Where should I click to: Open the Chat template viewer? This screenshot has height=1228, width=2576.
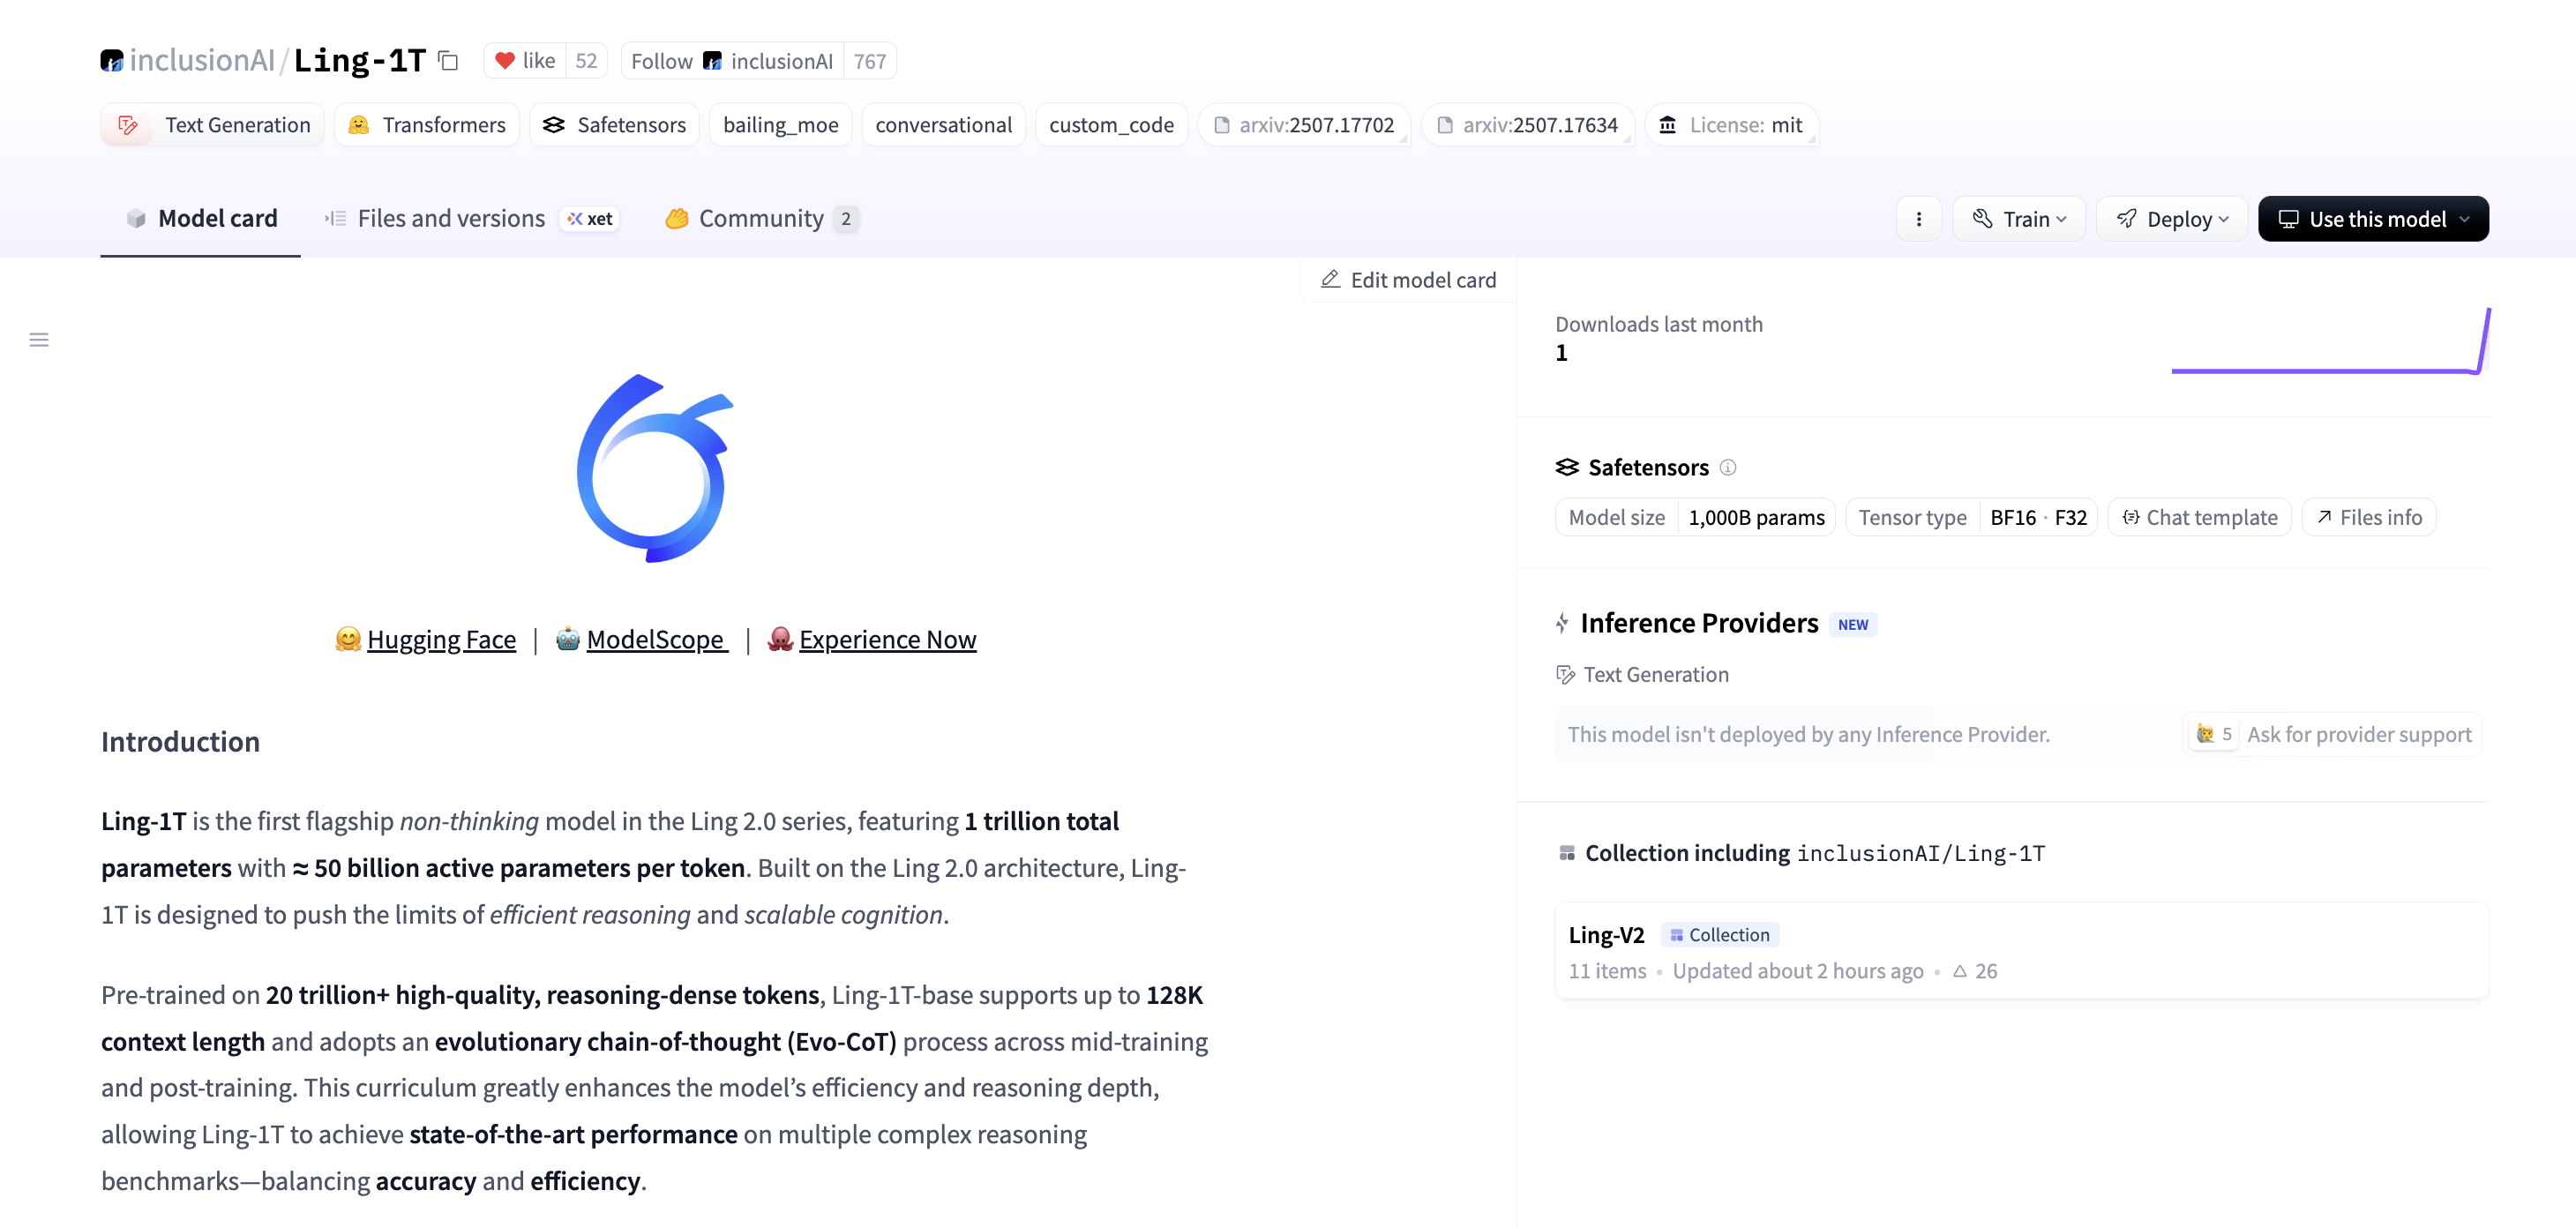point(2200,517)
